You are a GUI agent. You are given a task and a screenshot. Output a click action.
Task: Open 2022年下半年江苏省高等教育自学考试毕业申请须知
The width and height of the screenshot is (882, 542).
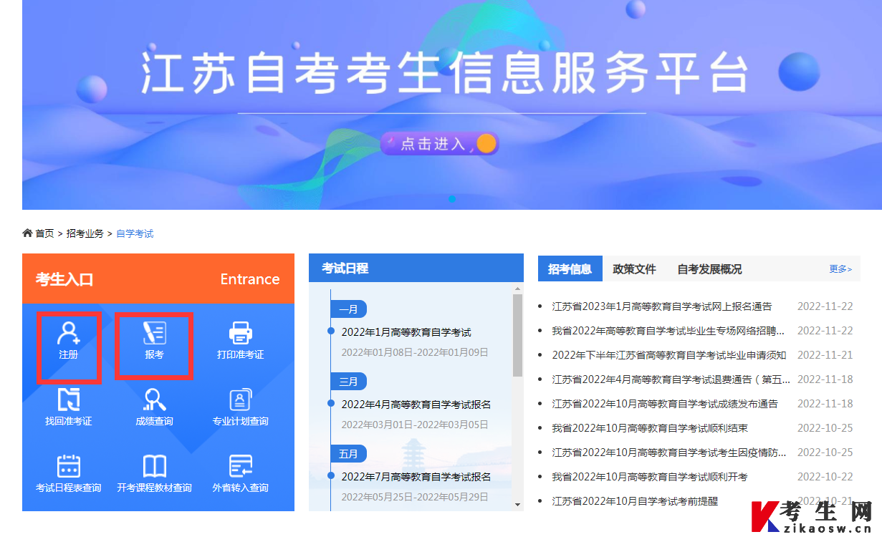point(669,355)
